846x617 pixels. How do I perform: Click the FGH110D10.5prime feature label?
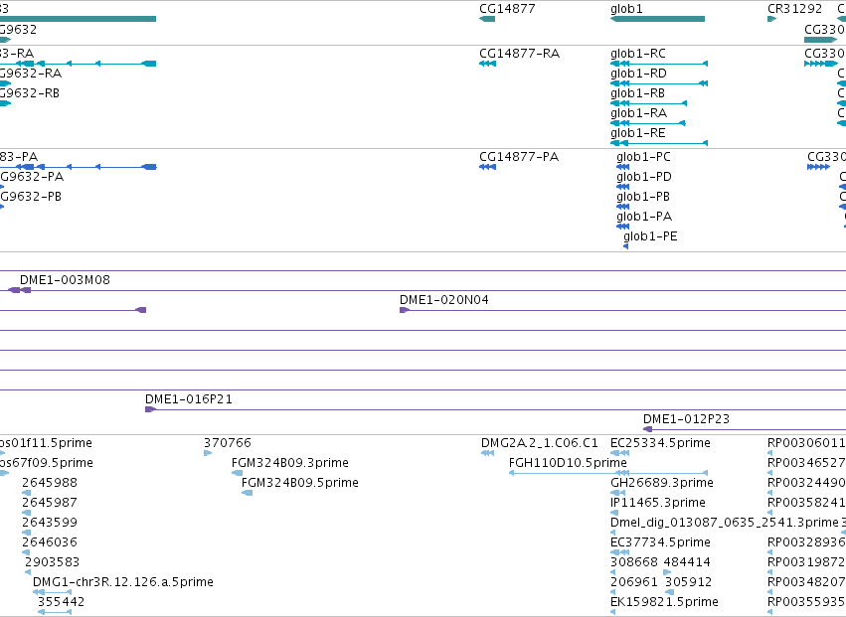click(x=568, y=463)
